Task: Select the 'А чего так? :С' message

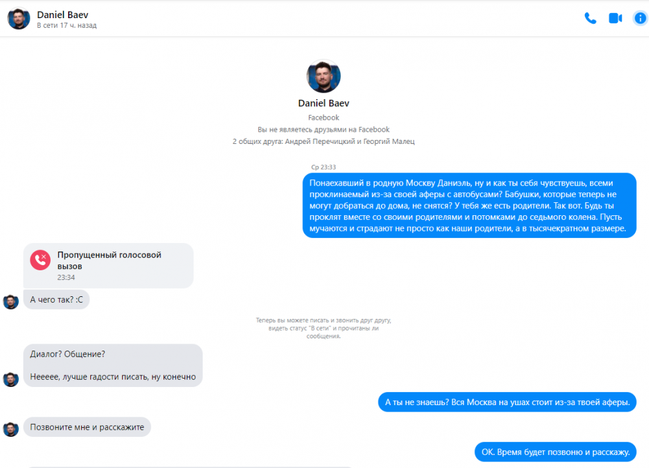Action: click(x=56, y=299)
